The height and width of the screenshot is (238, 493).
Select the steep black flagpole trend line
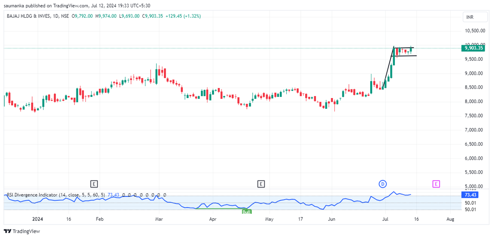click(x=388, y=66)
